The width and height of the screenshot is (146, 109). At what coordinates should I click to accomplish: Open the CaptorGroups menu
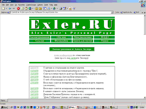pos(31,5)
